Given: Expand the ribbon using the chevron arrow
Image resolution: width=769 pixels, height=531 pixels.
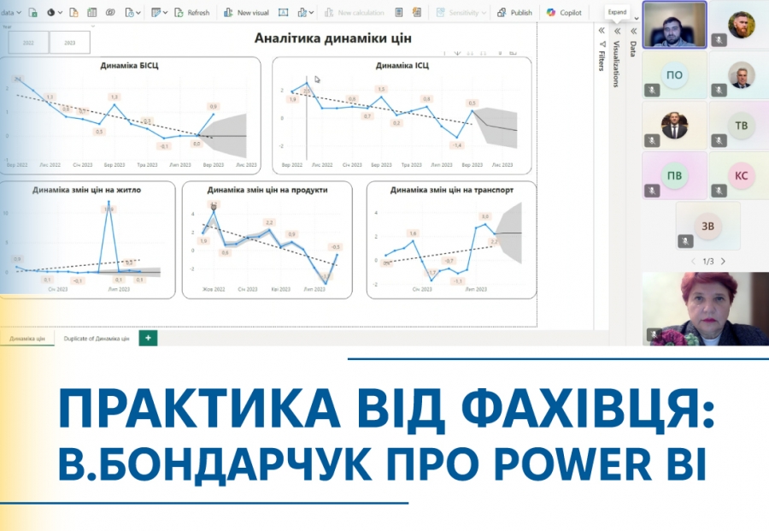Looking at the screenshot, I should click(x=637, y=19).
